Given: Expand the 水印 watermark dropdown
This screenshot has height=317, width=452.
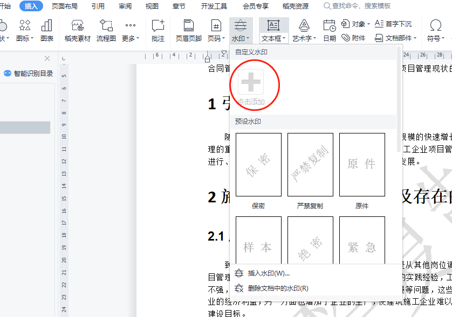Looking at the screenshot, I should click(x=241, y=31).
